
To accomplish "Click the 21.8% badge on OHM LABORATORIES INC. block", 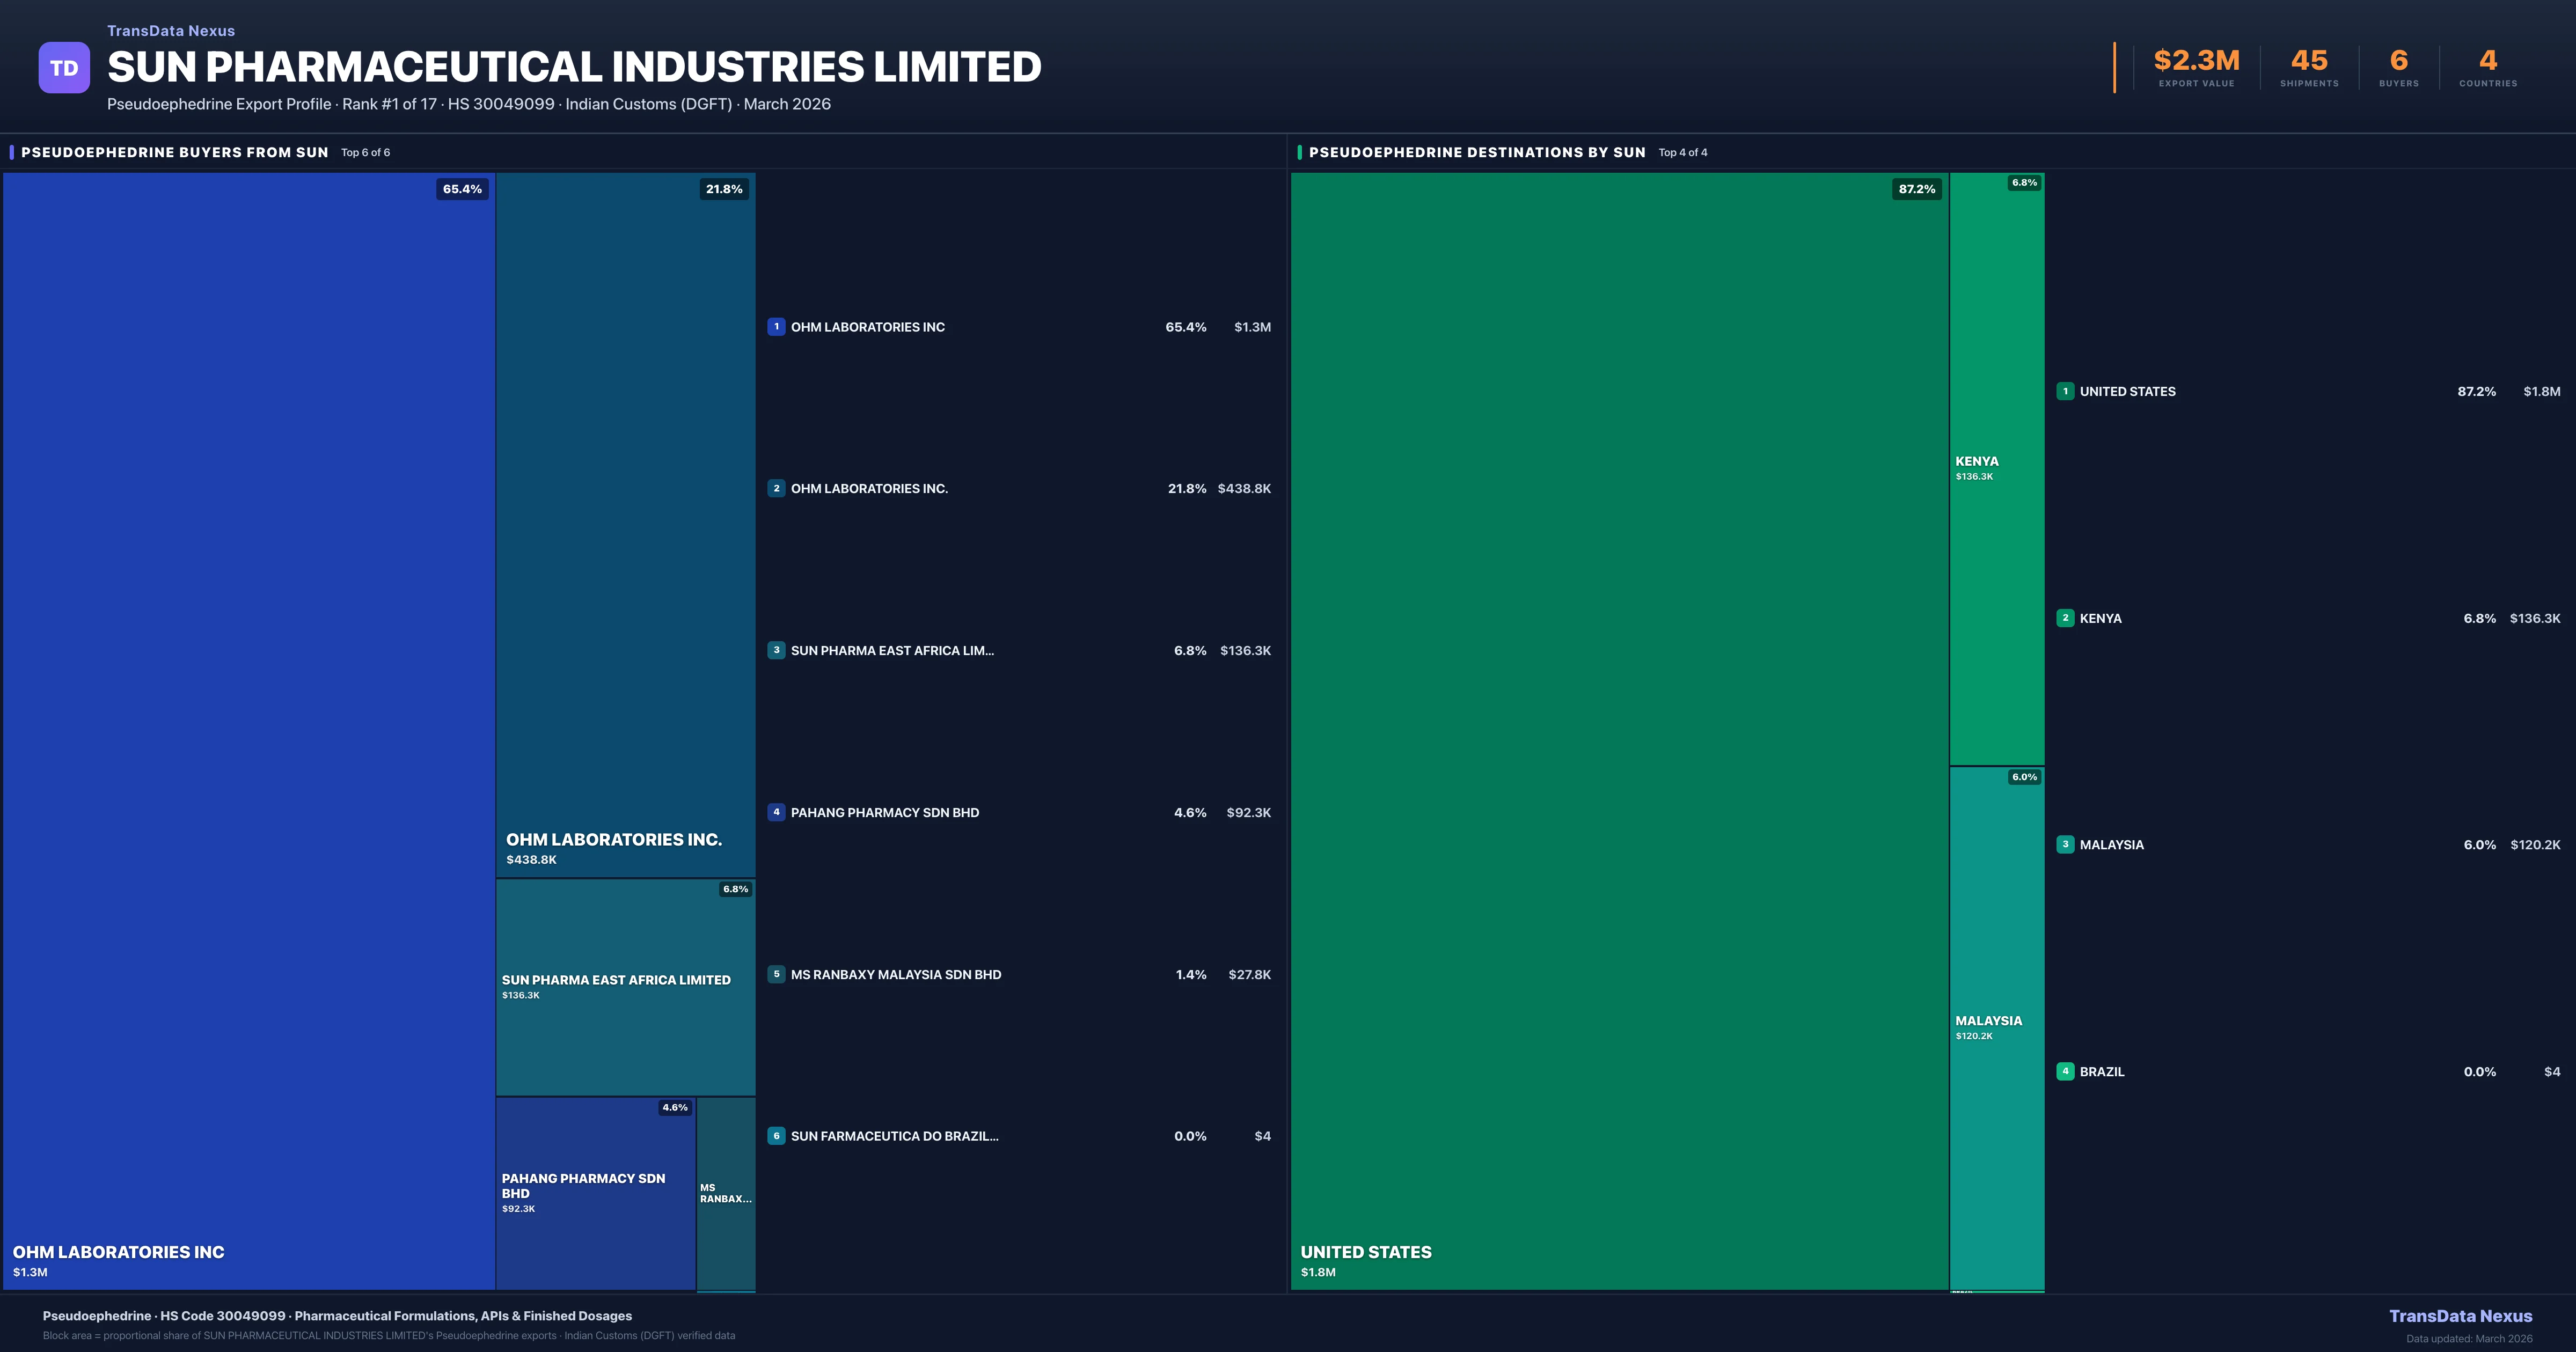I will [724, 189].
